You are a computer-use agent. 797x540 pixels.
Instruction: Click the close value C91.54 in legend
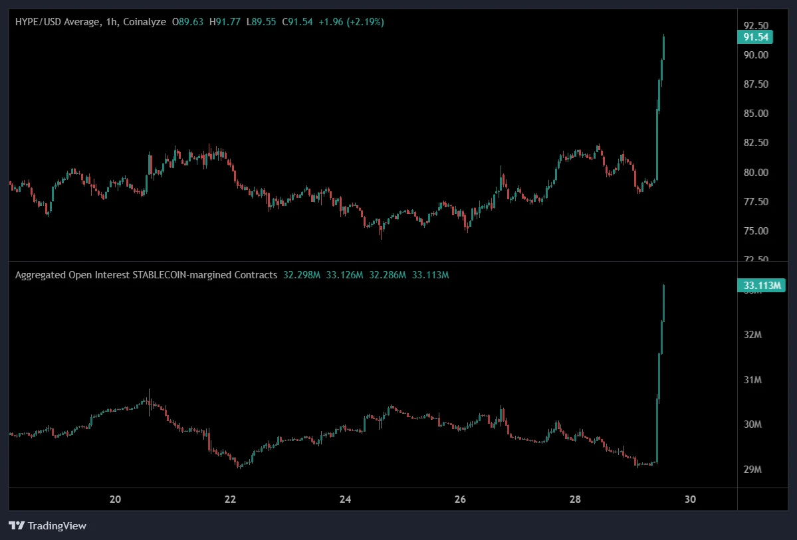point(297,22)
